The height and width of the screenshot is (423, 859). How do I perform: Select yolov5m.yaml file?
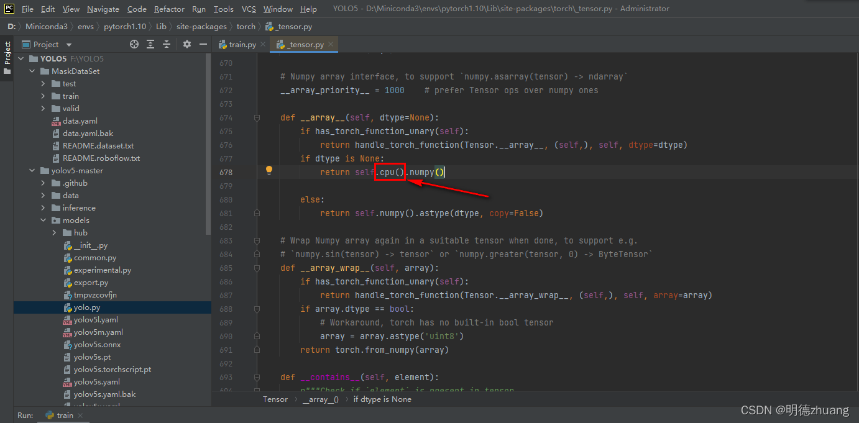(x=98, y=332)
